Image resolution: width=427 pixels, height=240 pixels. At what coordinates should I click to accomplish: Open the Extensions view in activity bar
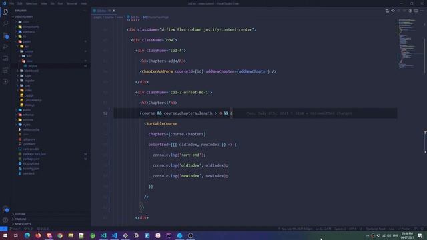[5, 70]
